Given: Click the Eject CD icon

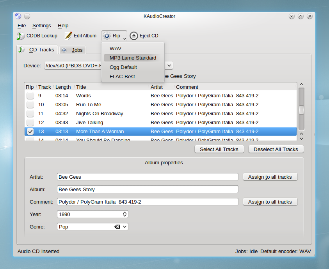Looking at the screenshot, I should pos(134,36).
